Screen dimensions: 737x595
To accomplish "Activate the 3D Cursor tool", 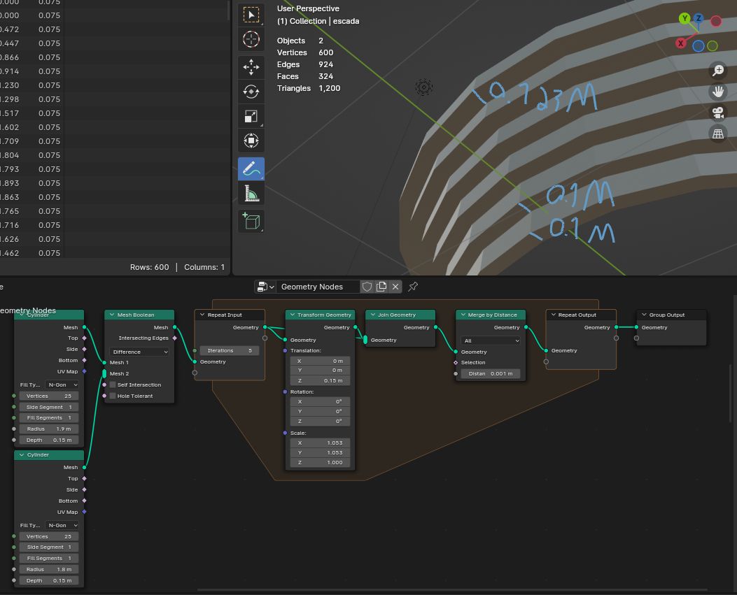I will tap(251, 39).
